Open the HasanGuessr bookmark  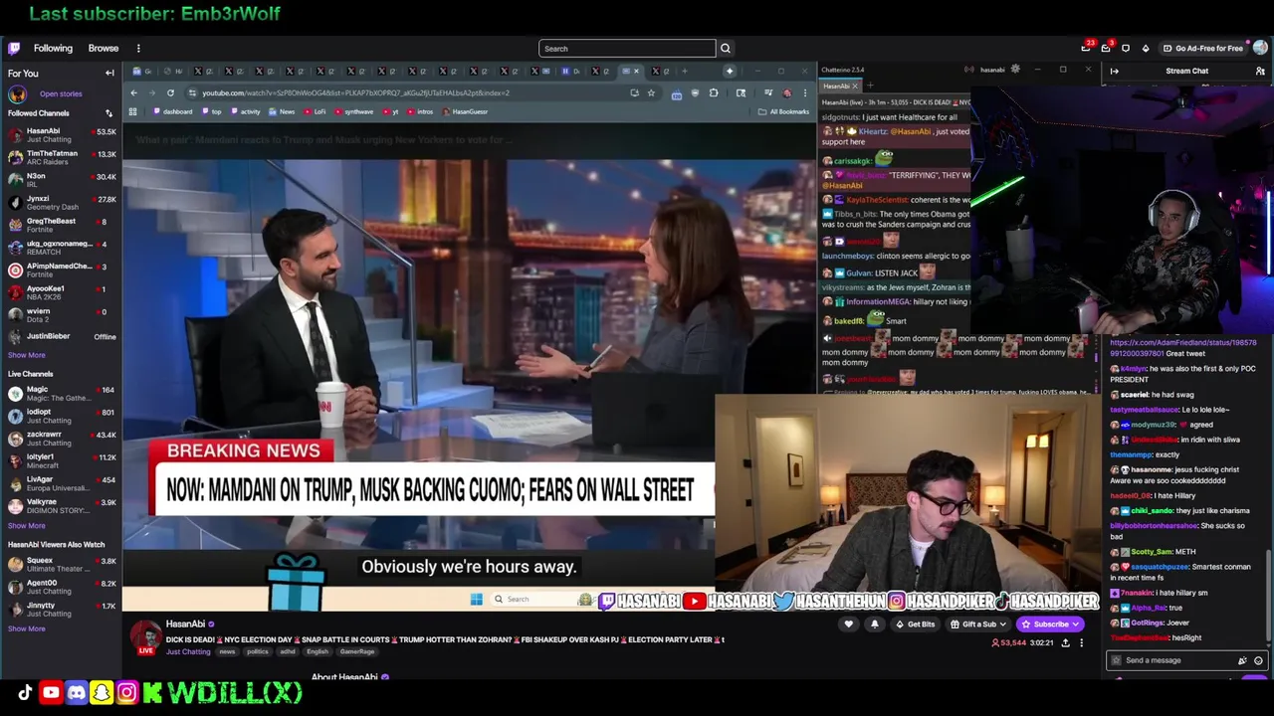tap(466, 111)
